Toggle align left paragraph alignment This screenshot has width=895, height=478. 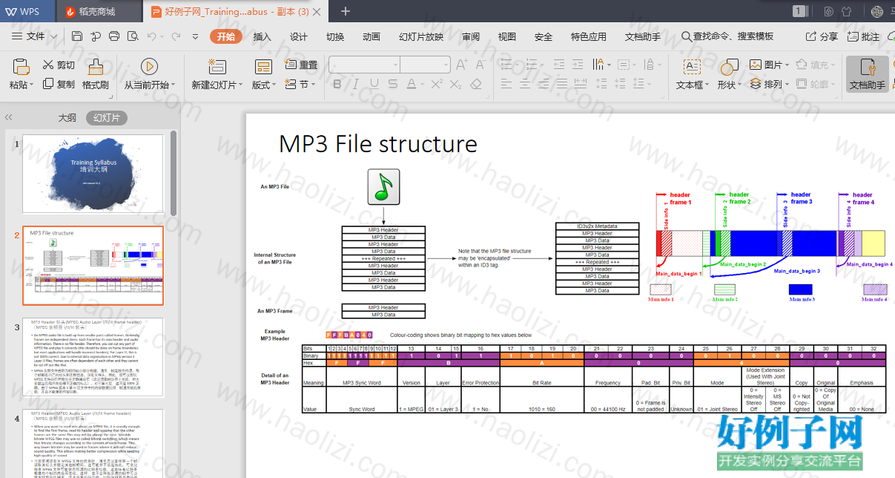(506, 85)
